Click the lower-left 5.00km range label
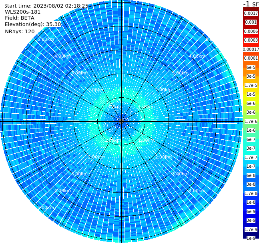The height and width of the screenshot is (243, 259). [46, 207]
